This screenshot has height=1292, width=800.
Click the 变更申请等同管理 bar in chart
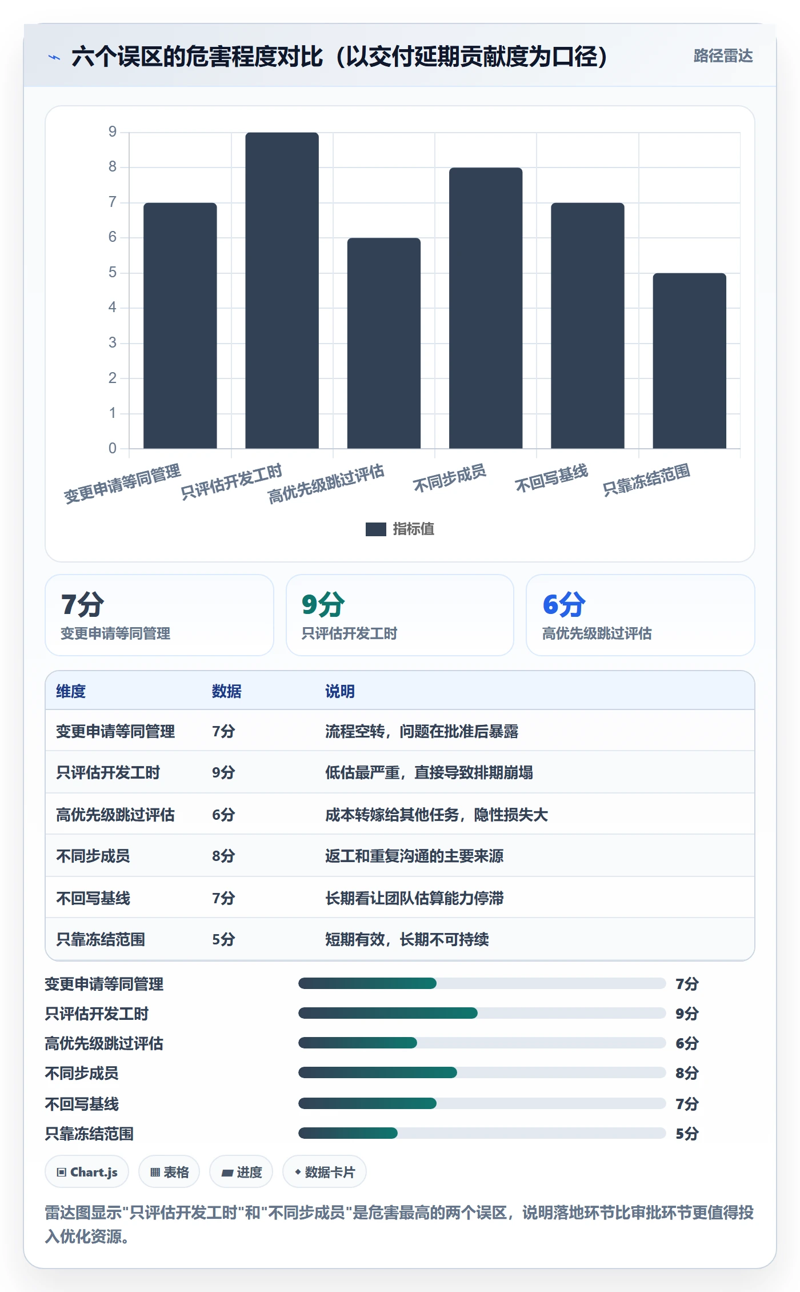(180, 325)
